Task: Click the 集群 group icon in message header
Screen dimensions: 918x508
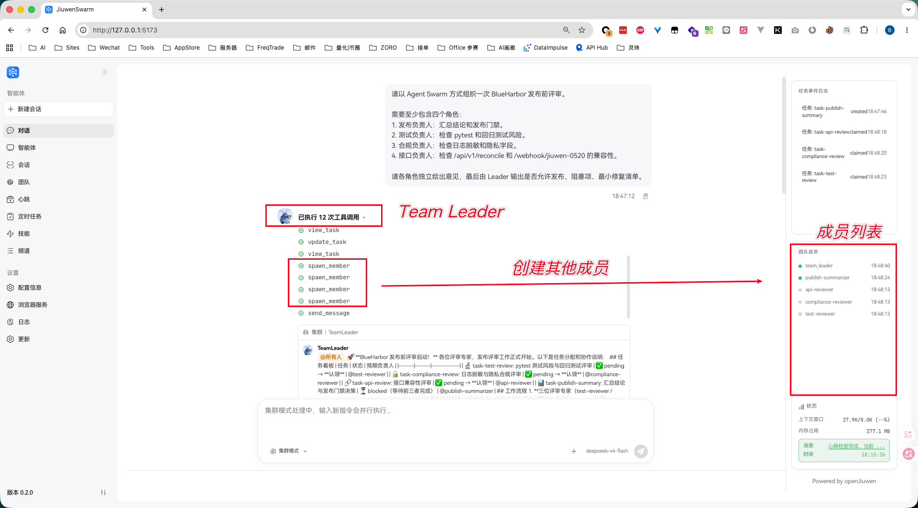Action: [x=306, y=332]
